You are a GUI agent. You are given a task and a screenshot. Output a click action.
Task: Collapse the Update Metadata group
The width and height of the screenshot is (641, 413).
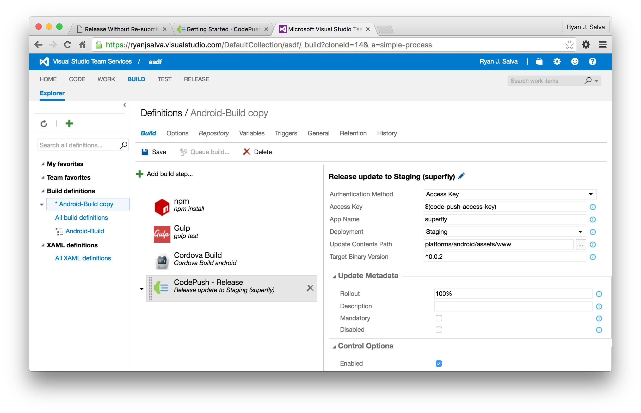tap(334, 277)
